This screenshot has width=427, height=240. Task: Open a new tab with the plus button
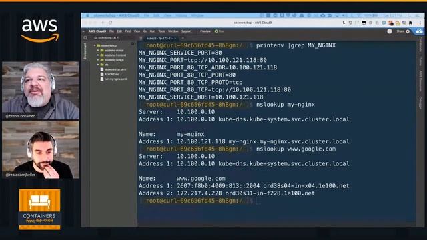click(183, 39)
